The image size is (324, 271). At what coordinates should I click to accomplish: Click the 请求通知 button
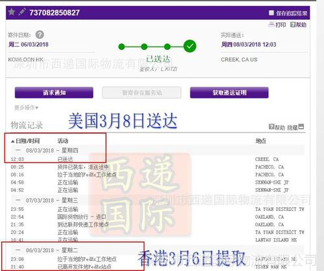tap(54, 92)
